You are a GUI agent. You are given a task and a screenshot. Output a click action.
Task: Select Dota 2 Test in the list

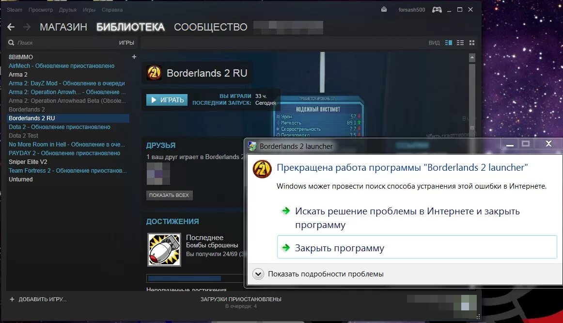click(23, 135)
